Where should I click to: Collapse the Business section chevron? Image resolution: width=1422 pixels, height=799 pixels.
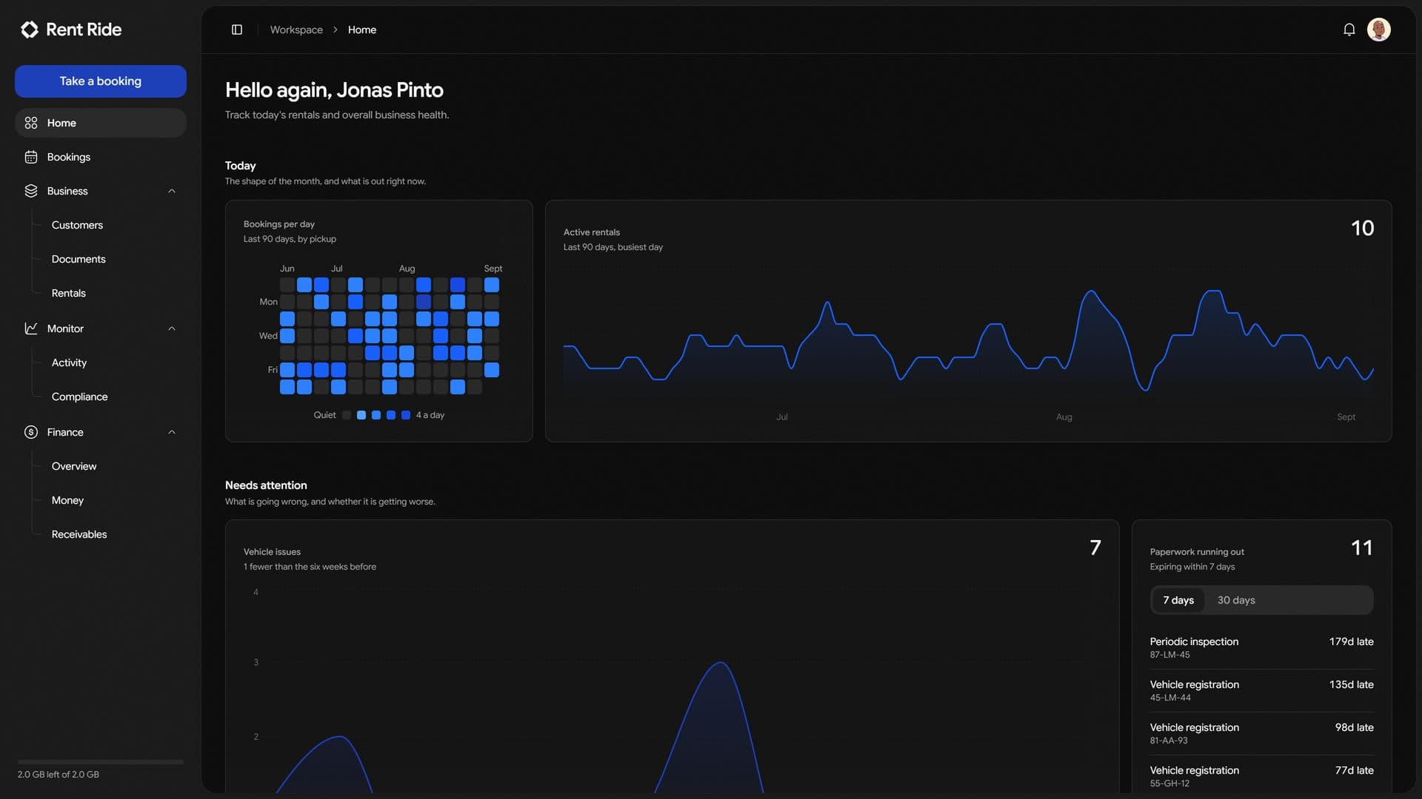tap(172, 191)
